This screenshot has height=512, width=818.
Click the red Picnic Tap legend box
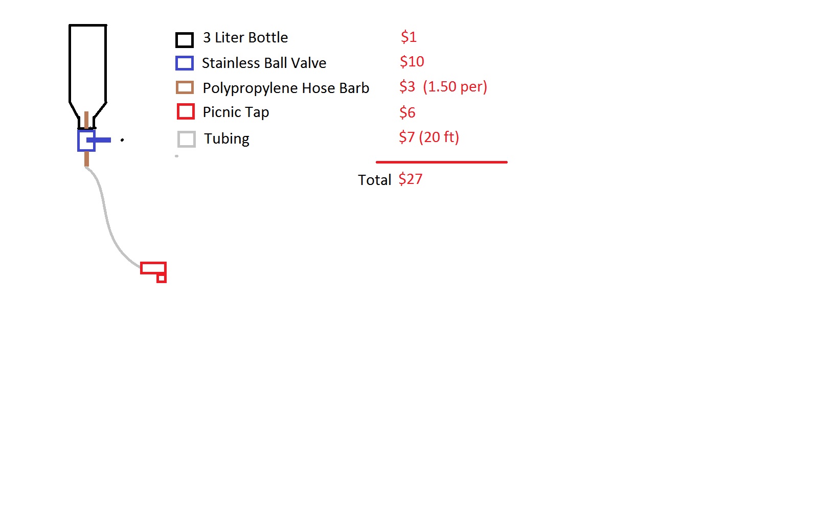click(x=186, y=111)
